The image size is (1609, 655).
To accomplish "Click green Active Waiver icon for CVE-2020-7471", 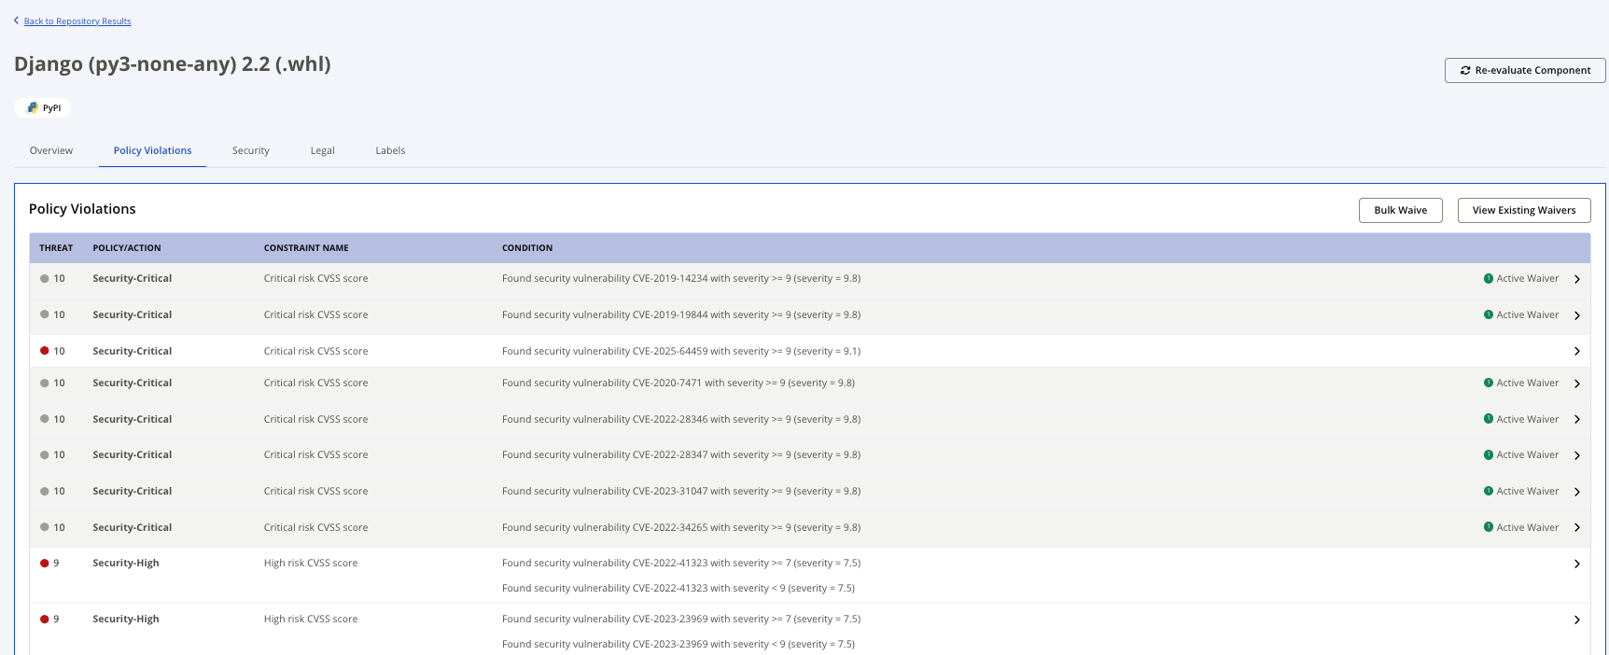I will 1489,383.
